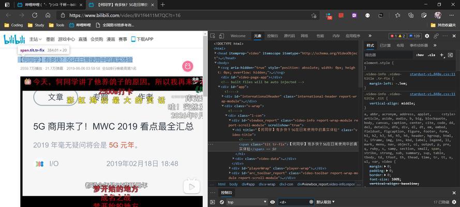Toggle live expression eye icon
The height and width of the screenshot is (207, 460).
click(x=273, y=202)
